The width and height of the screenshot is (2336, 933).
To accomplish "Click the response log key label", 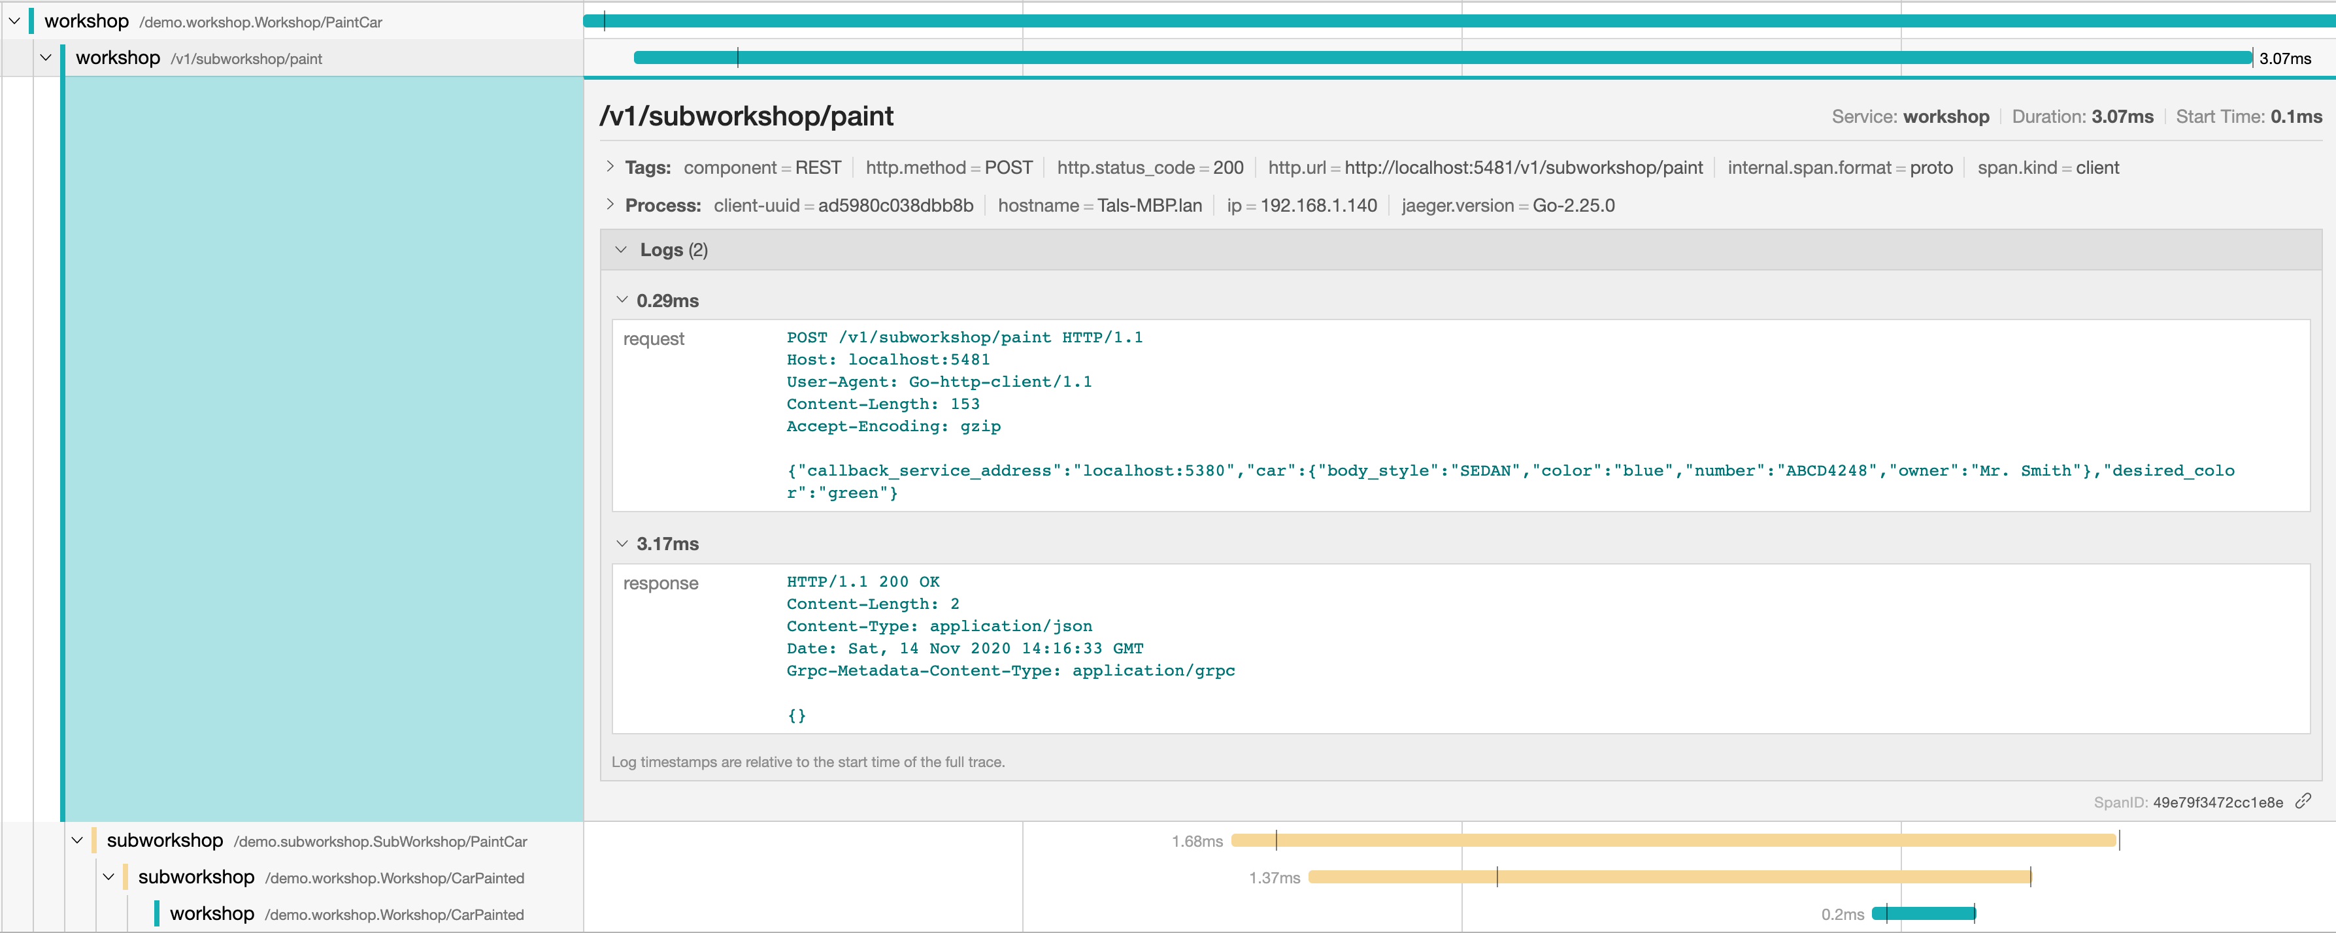I will (660, 583).
